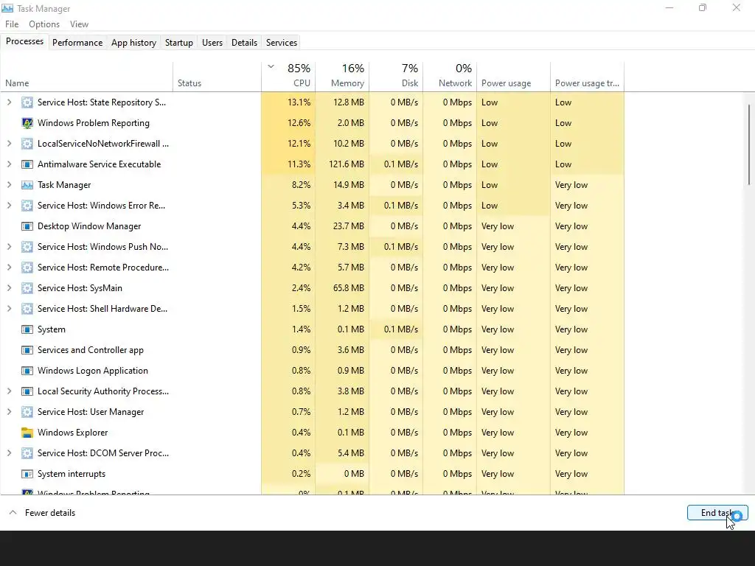Click the Service Host: Windows Error Reporting icon

[27, 206]
